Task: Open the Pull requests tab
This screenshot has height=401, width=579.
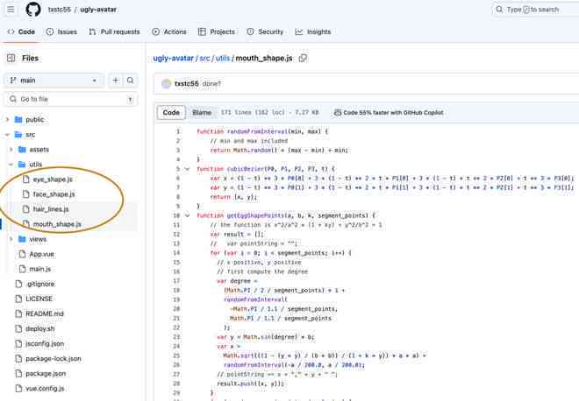Action: coord(114,32)
